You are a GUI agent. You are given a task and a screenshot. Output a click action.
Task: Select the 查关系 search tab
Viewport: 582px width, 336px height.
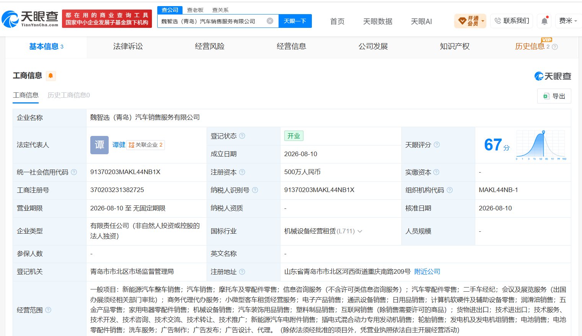coord(220,10)
